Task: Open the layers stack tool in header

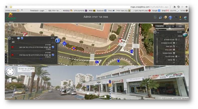Action: (x=185, y=17)
